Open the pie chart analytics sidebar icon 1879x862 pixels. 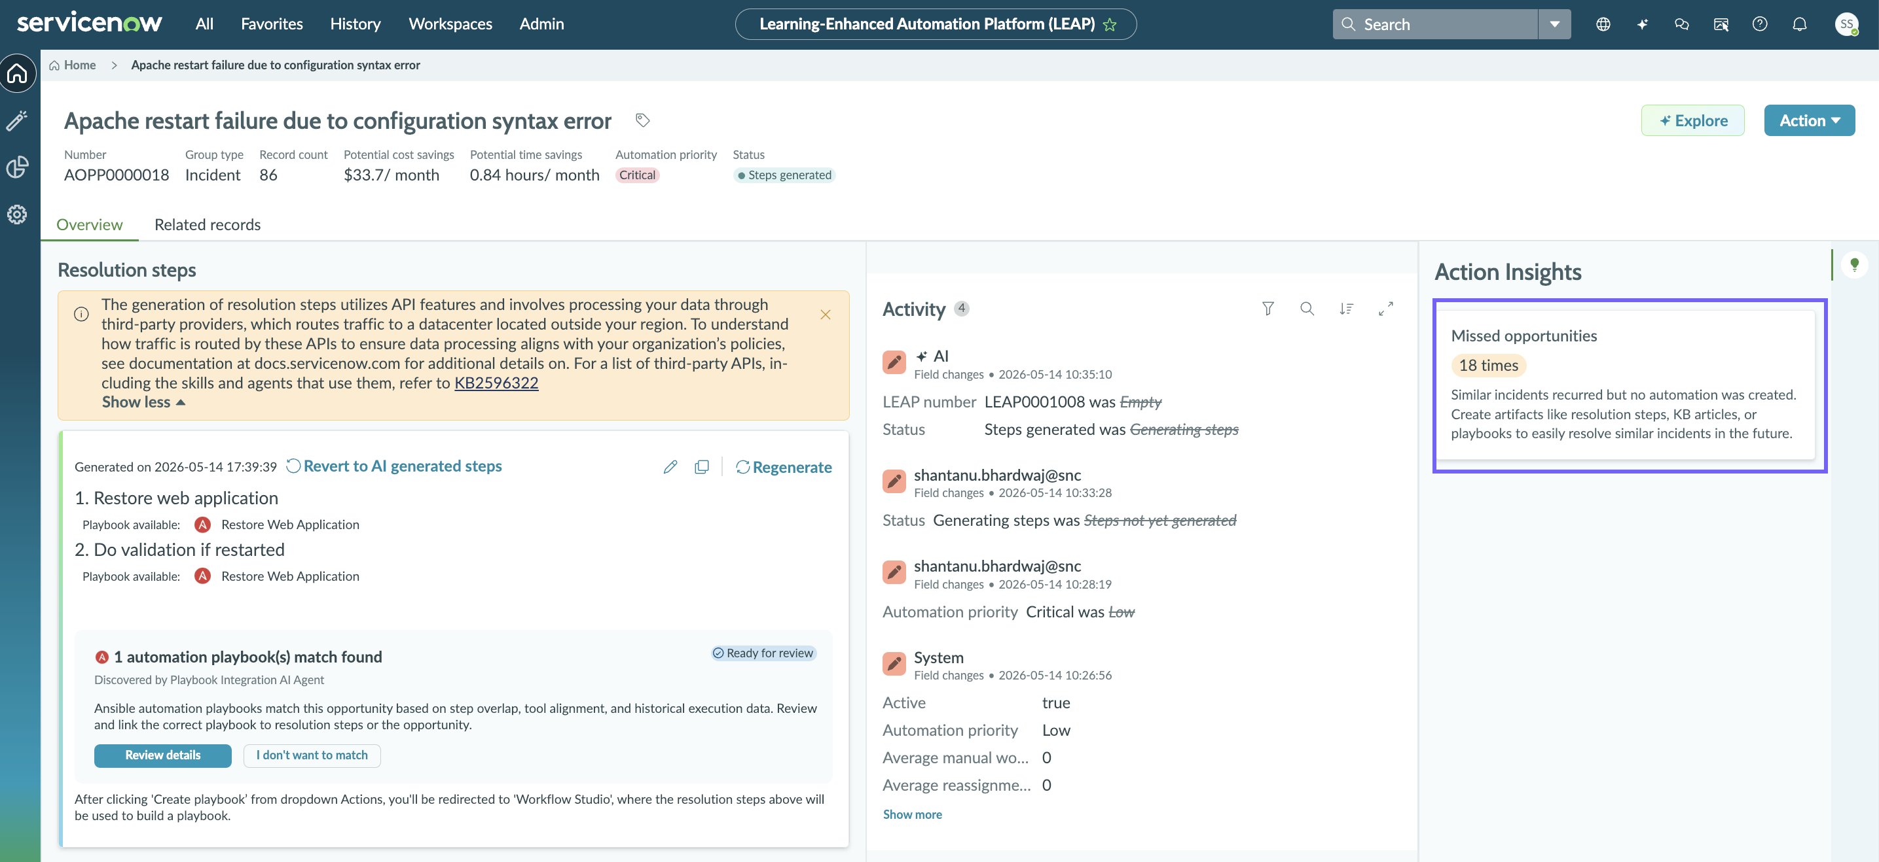click(x=18, y=167)
